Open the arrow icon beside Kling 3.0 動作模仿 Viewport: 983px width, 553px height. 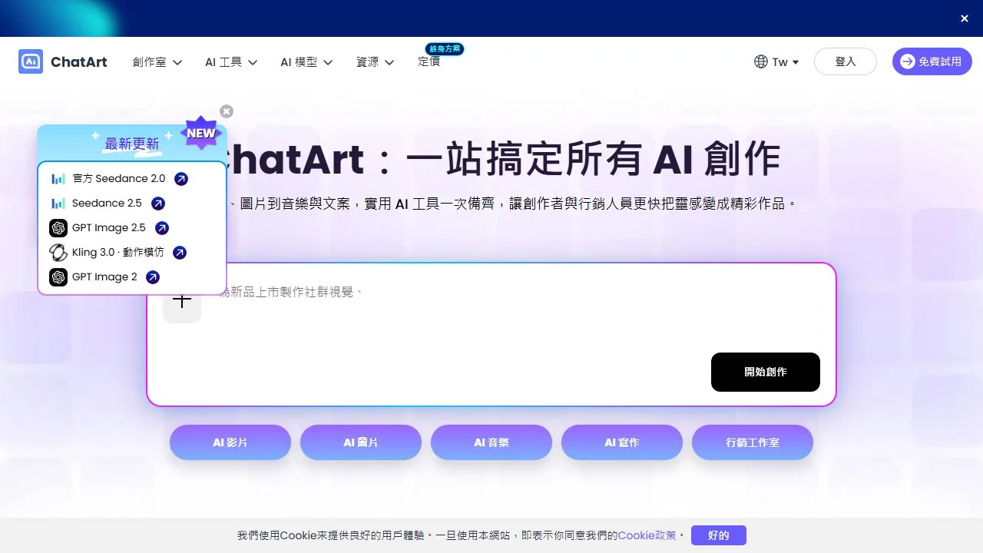point(179,253)
